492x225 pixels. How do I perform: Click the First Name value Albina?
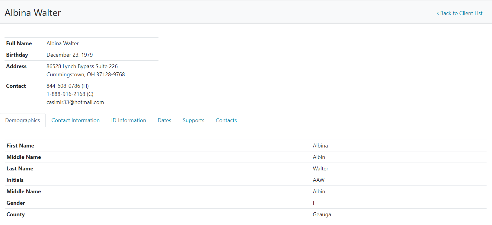320,146
